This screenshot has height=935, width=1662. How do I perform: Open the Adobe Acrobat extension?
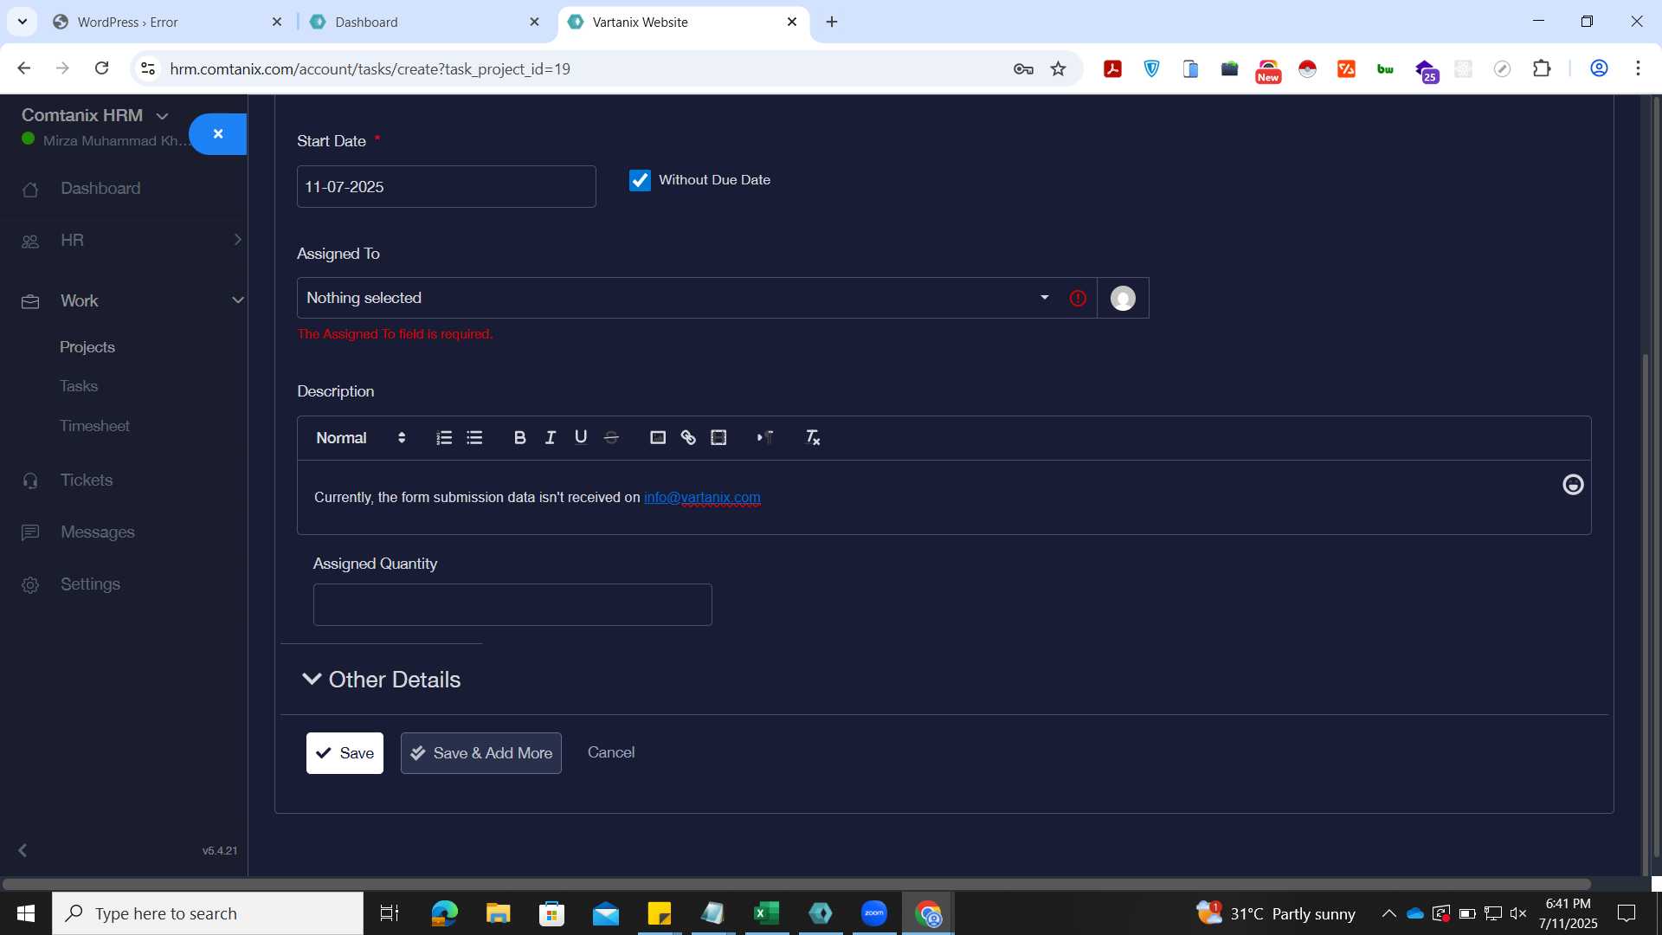[1112, 69]
